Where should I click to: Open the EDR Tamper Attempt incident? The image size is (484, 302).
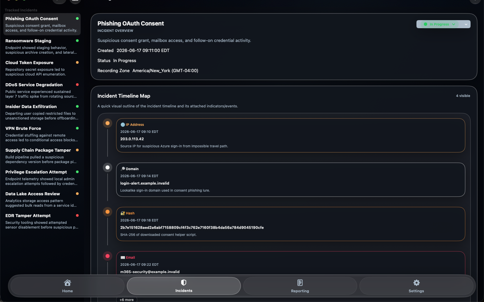42,221
